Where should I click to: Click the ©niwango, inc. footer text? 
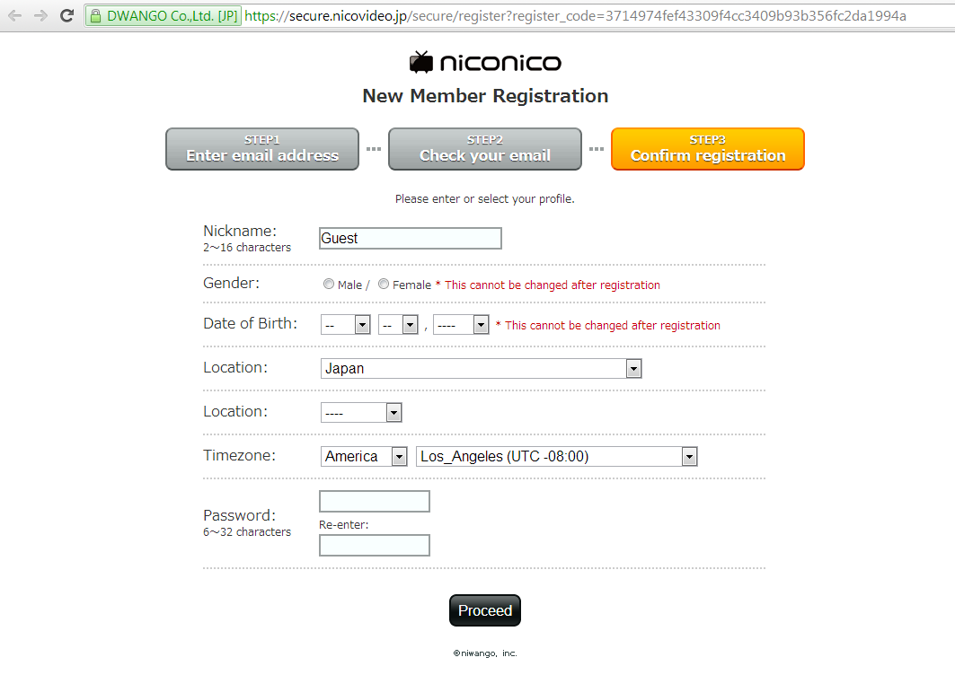click(485, 653)
